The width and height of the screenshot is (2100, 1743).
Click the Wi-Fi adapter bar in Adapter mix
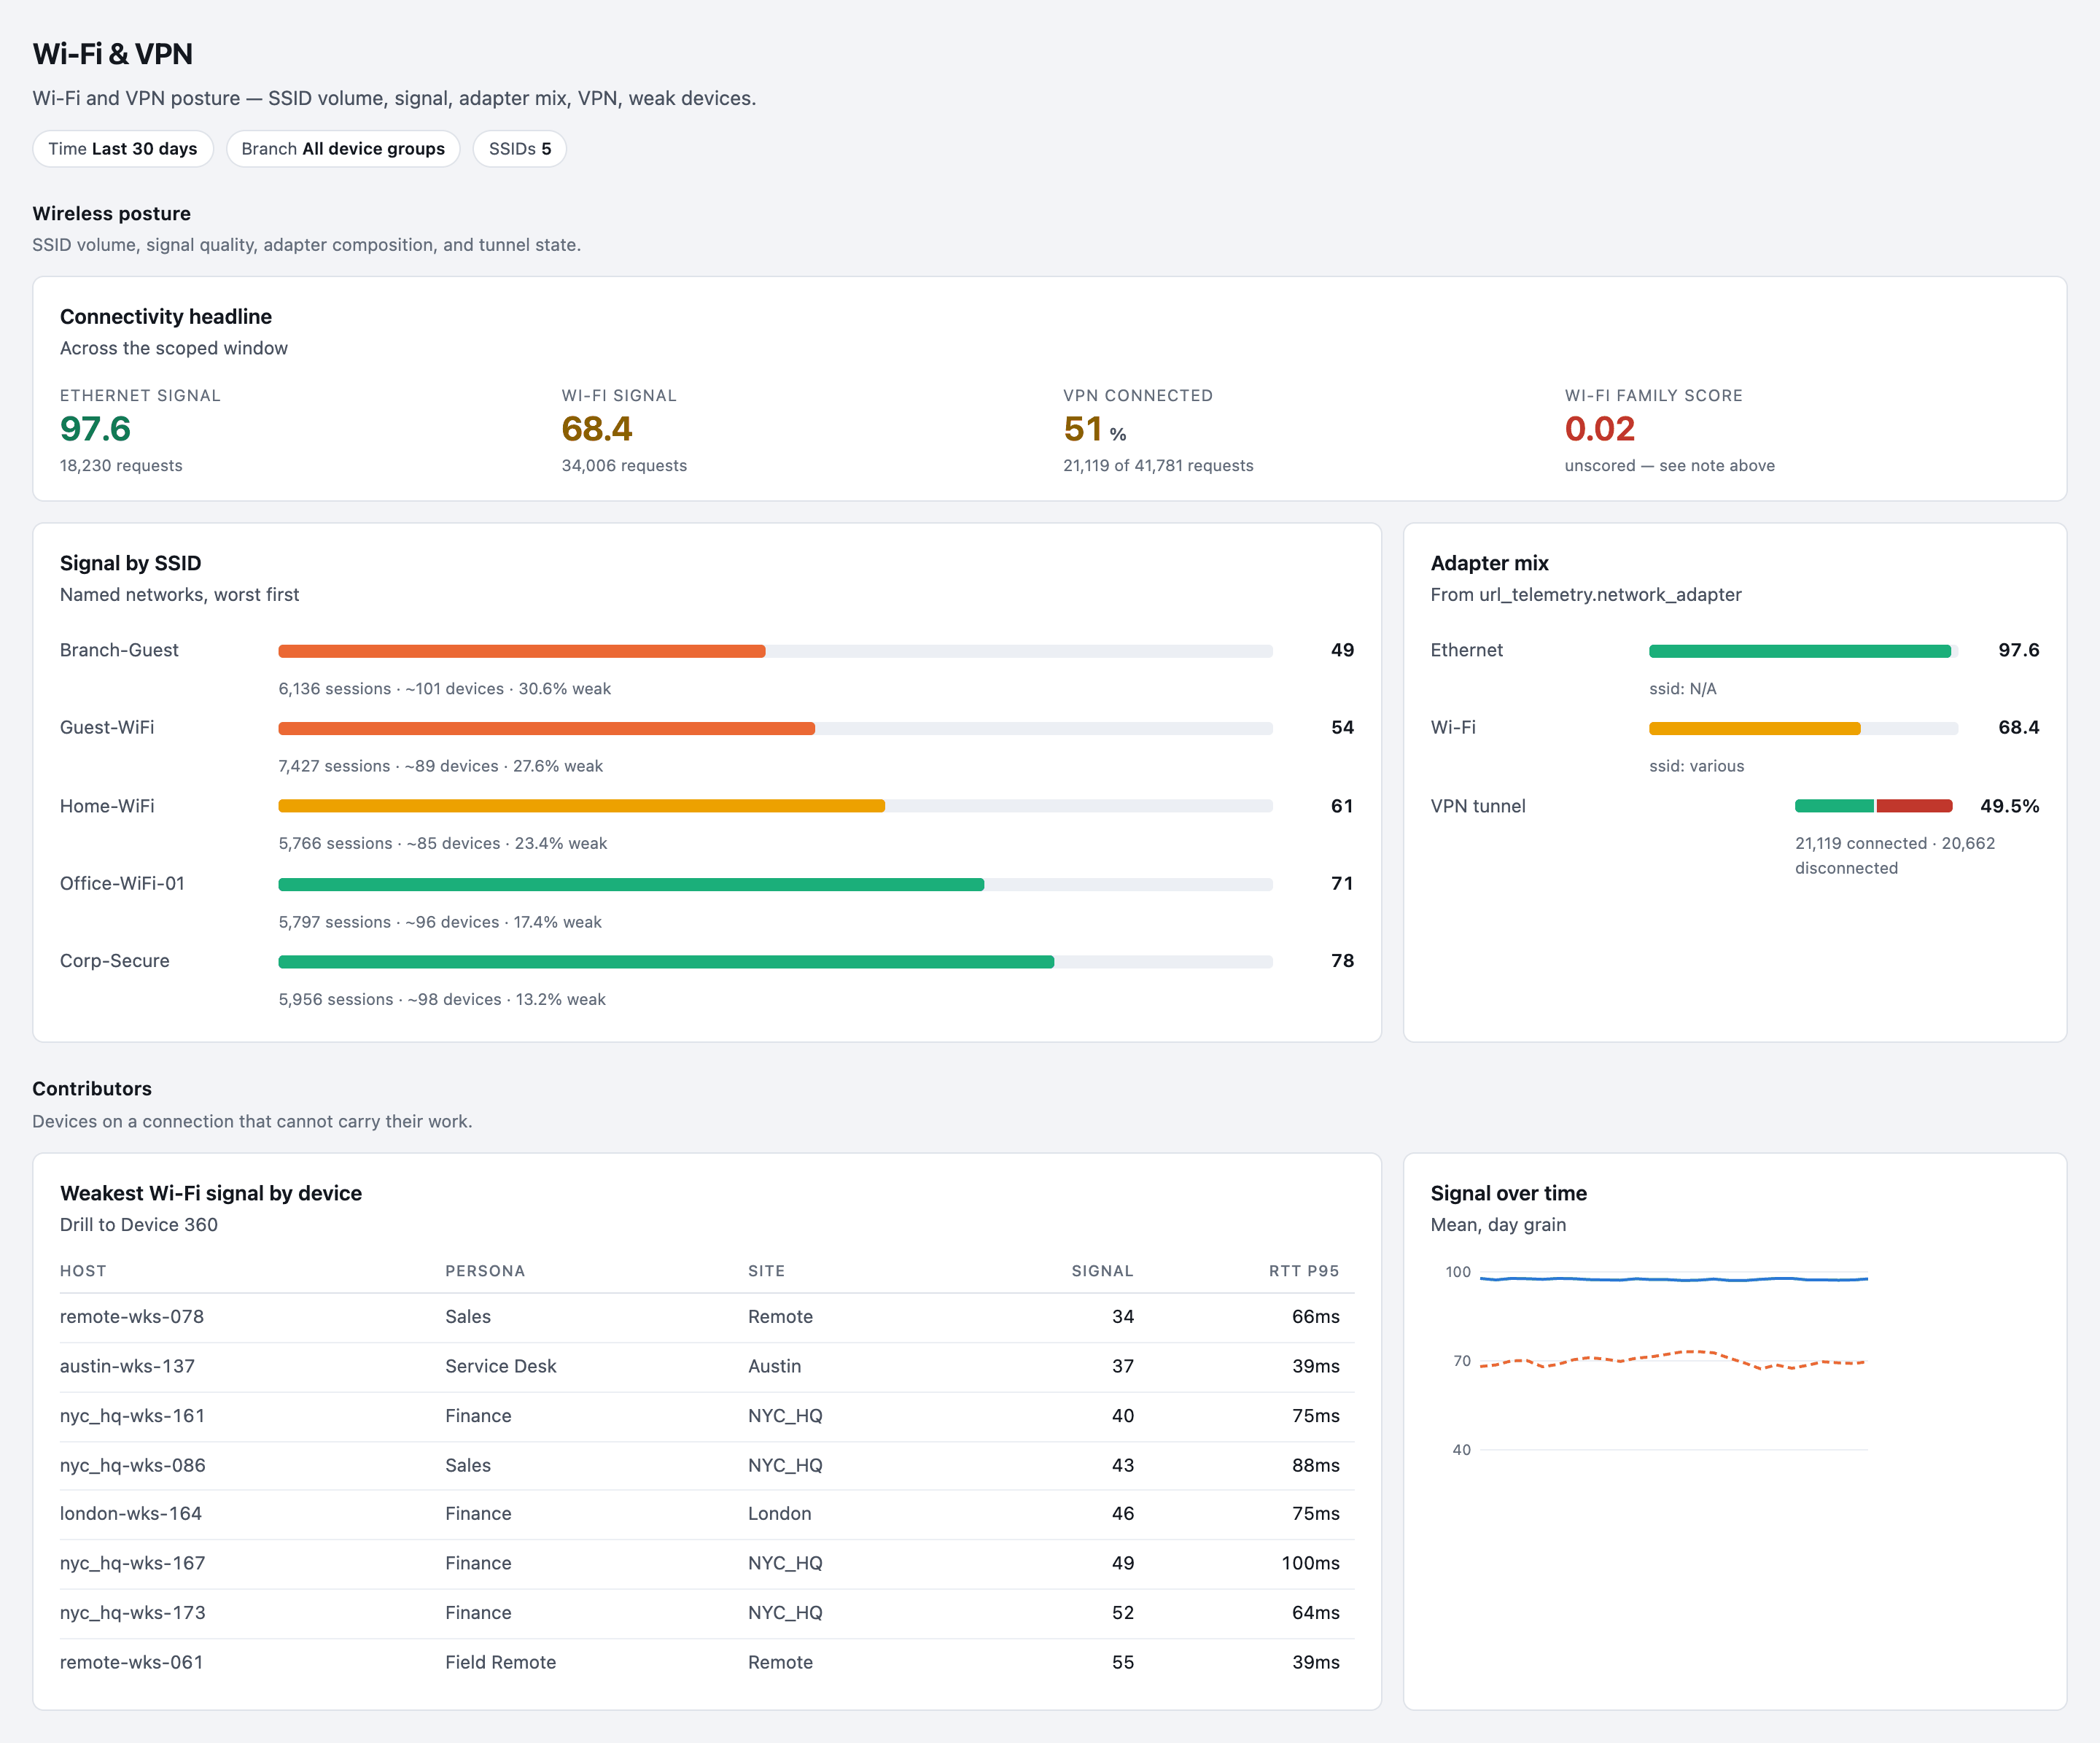point(1803,728)
